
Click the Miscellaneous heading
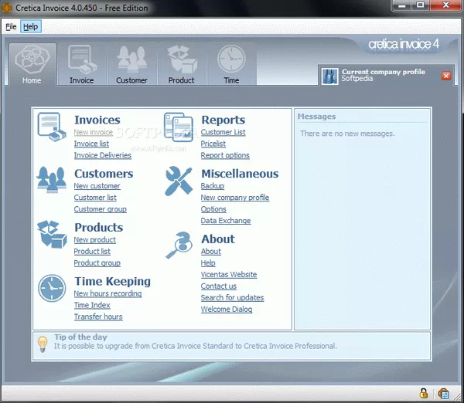pyautogui.click(x=240, y=174)
